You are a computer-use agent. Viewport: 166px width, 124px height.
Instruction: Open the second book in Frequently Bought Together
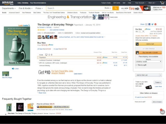20,107
